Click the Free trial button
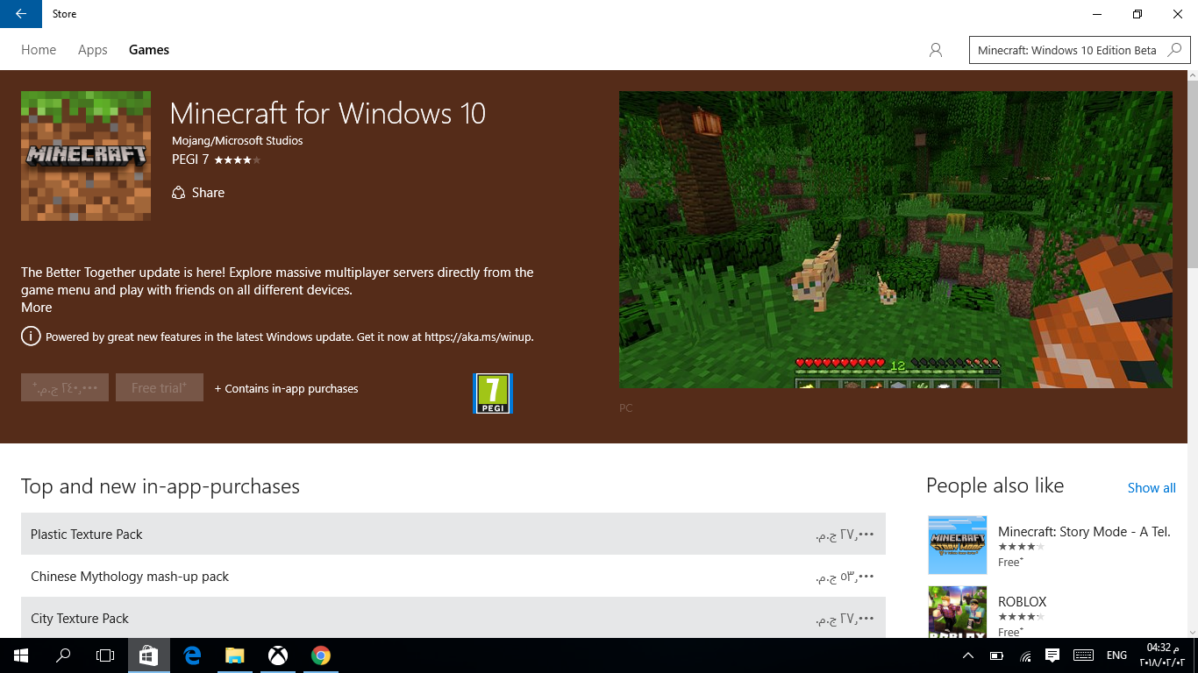This screenshot has height=673, width=1198. [160, 387]
